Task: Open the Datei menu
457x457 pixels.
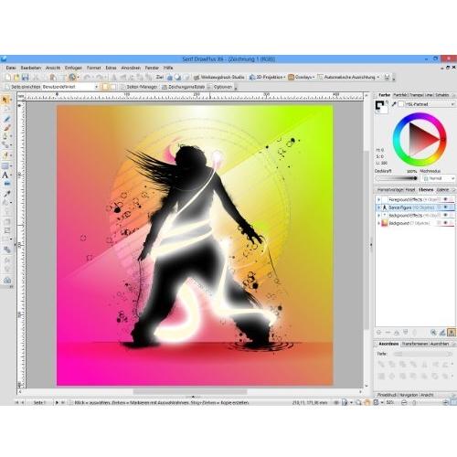Action: 11,68
